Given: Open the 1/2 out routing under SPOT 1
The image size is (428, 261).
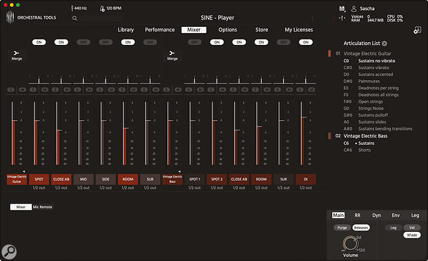Looking at the screenshot, I should point(195,188).
